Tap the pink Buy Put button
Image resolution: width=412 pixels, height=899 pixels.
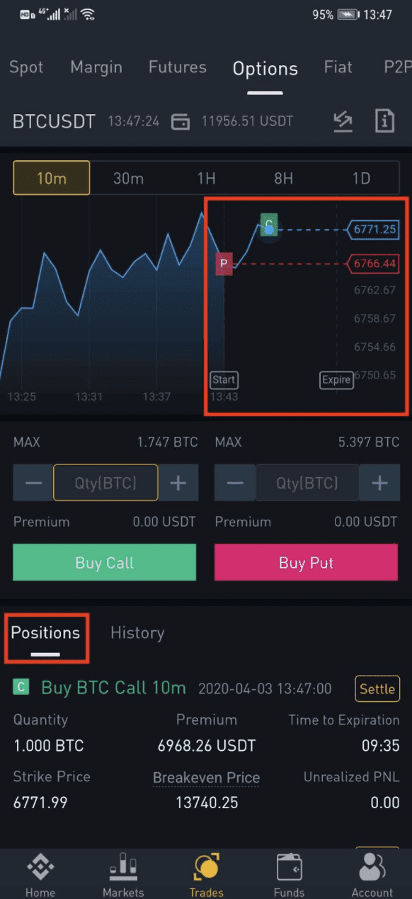(x=306, y=563)
